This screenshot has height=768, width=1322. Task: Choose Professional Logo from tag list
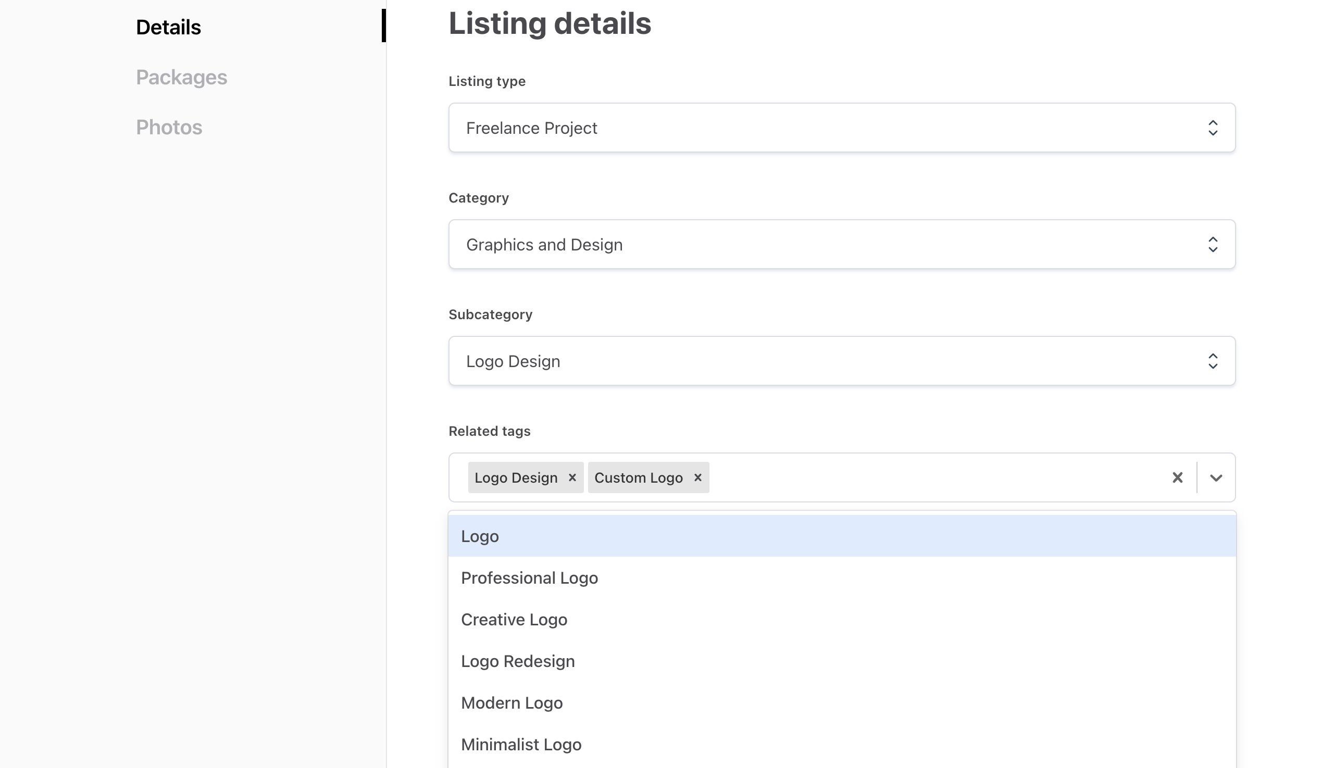tap(529, 578)
